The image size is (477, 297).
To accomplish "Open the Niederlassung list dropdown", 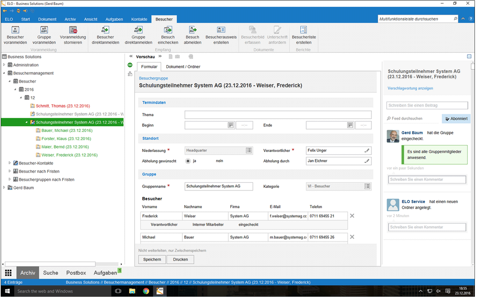I will 248,151.
